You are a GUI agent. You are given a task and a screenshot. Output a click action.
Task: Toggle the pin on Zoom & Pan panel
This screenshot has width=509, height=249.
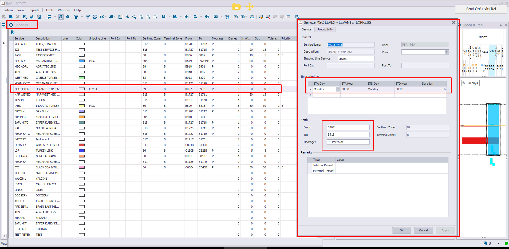[500, 25]
